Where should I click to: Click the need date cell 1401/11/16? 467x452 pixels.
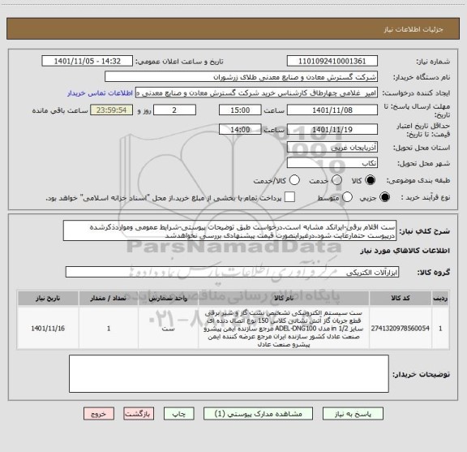[x=48, y=329]
